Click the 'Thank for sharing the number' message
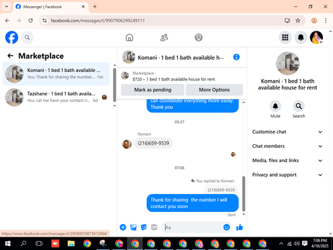The image size is (333, 250). [192, 203]
